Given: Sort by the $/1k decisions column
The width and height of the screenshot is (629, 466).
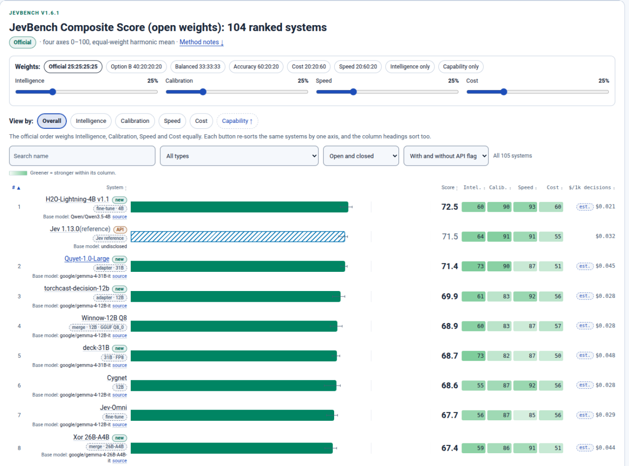Looking at the screenshot, I should pos(592,187).
